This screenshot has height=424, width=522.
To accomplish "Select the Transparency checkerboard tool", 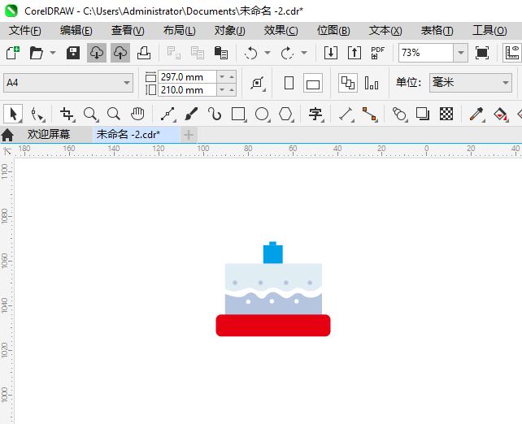I will (x=446, y=114).
